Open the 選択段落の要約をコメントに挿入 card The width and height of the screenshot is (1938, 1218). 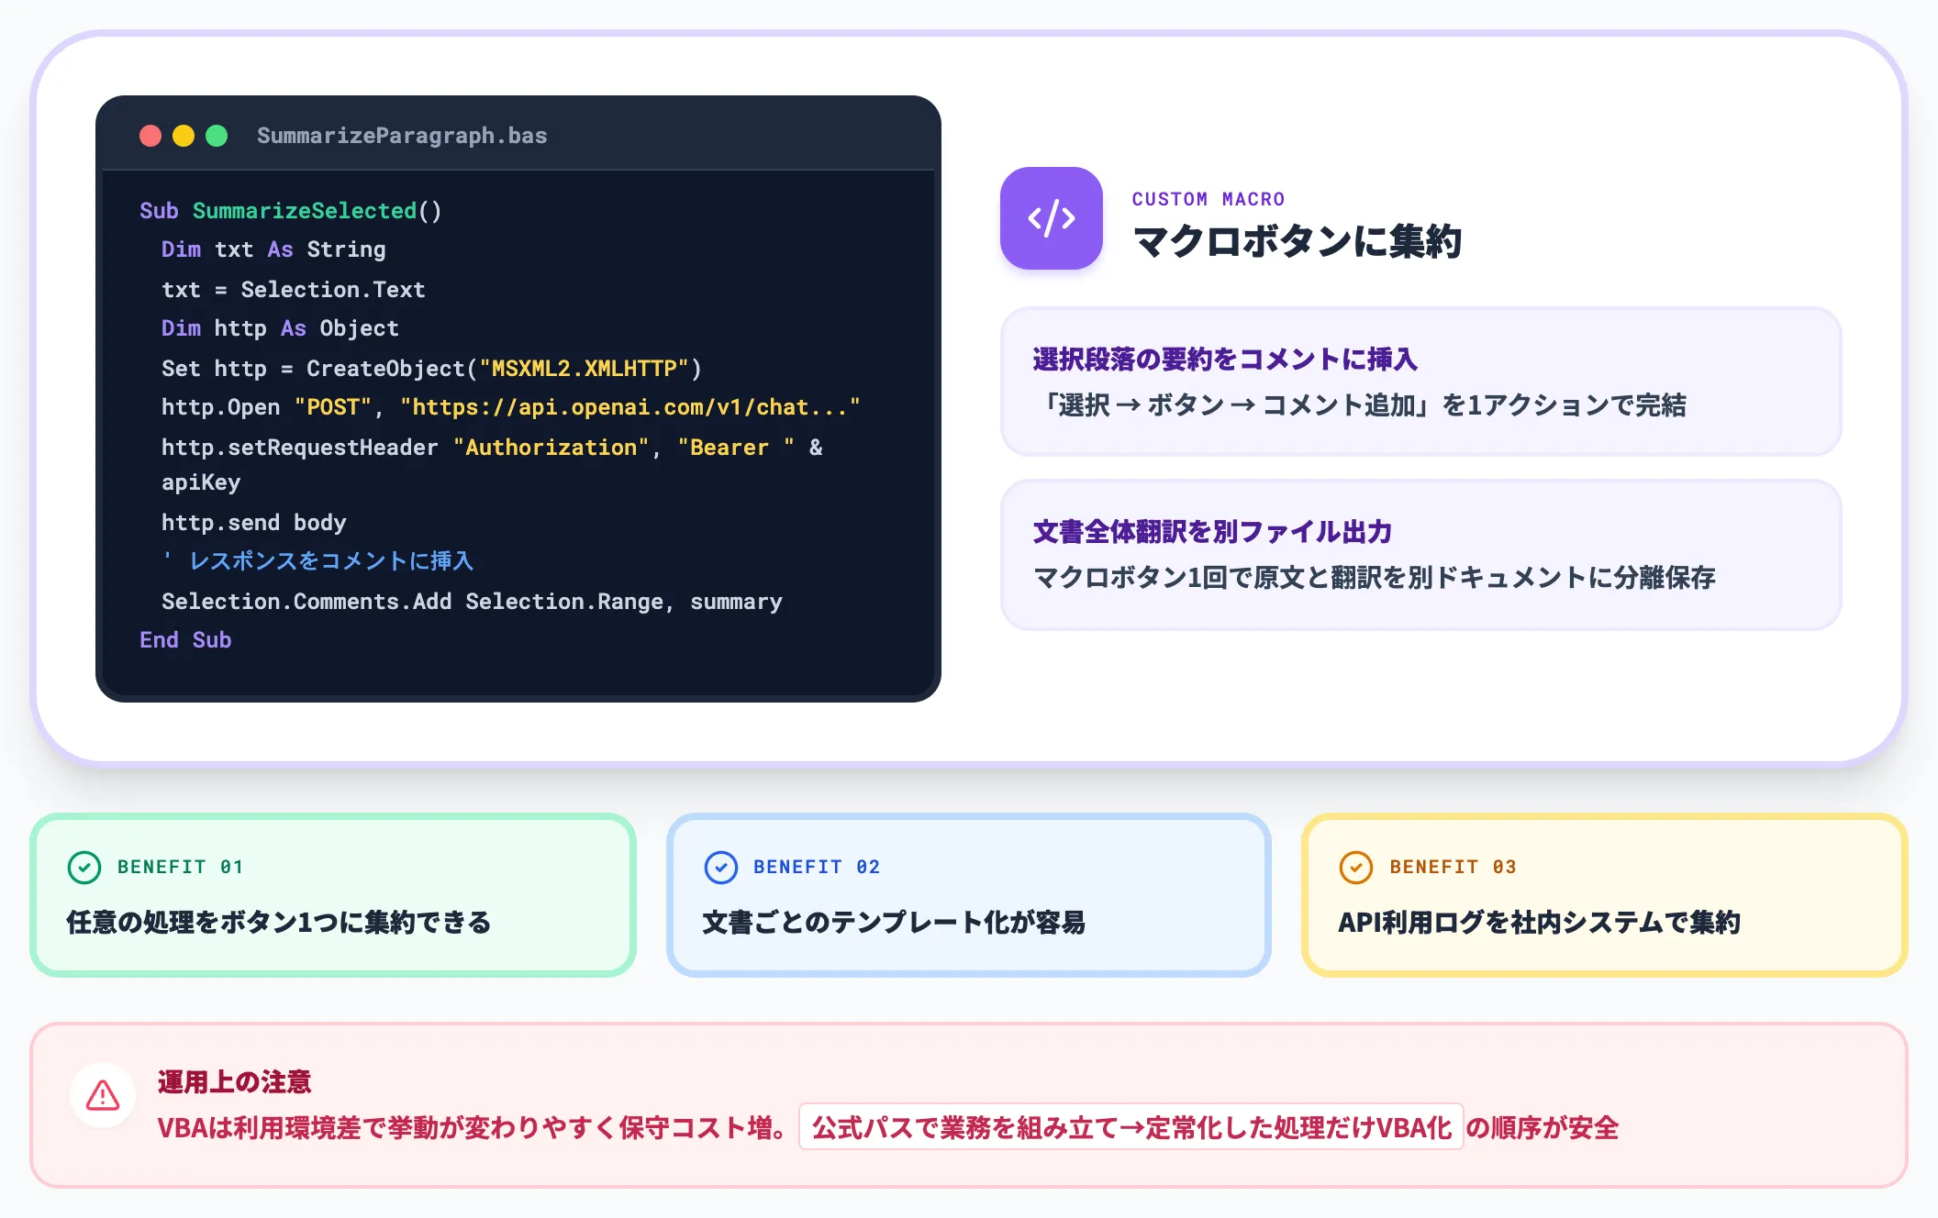click(1420, 382)
